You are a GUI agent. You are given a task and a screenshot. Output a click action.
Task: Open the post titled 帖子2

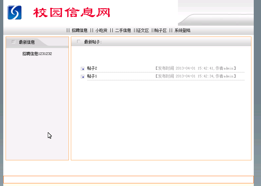(92, 68)
